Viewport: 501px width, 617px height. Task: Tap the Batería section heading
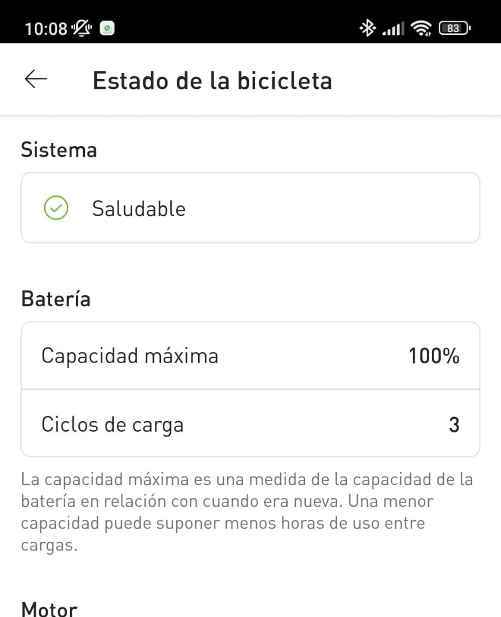[55, 299]
